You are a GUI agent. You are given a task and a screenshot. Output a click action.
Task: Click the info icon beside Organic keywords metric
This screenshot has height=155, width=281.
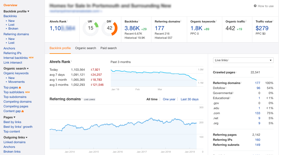[216, 21]
